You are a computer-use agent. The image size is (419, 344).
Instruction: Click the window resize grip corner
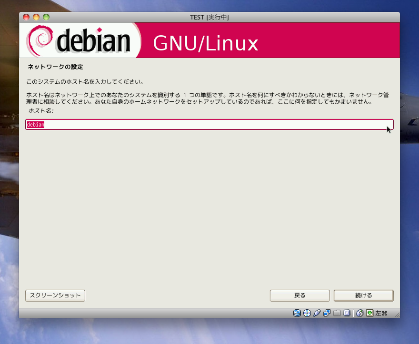[397, 315]
